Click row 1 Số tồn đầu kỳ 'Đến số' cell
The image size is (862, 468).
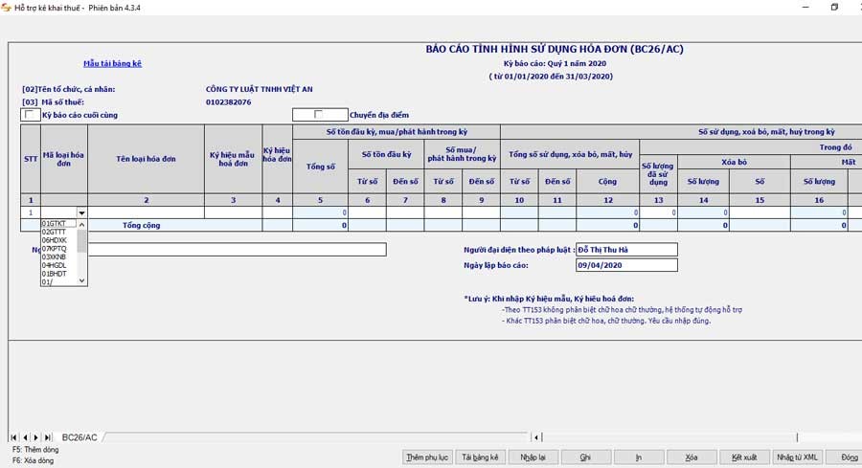pyautogui.click(x=405, y=212)
